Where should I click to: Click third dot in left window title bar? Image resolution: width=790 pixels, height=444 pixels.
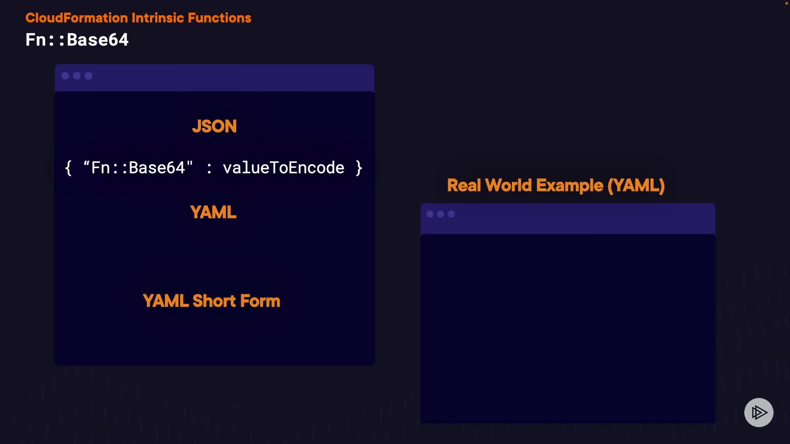[x=88, y=76]
